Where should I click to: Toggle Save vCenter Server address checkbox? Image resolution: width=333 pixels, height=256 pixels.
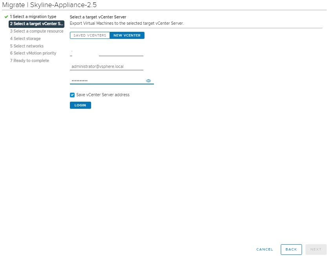[x=72, y=95]
